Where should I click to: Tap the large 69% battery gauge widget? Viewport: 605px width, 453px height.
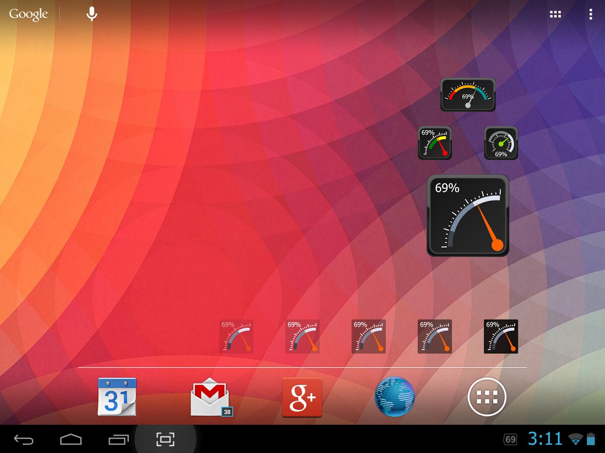[x=468, y=215]
